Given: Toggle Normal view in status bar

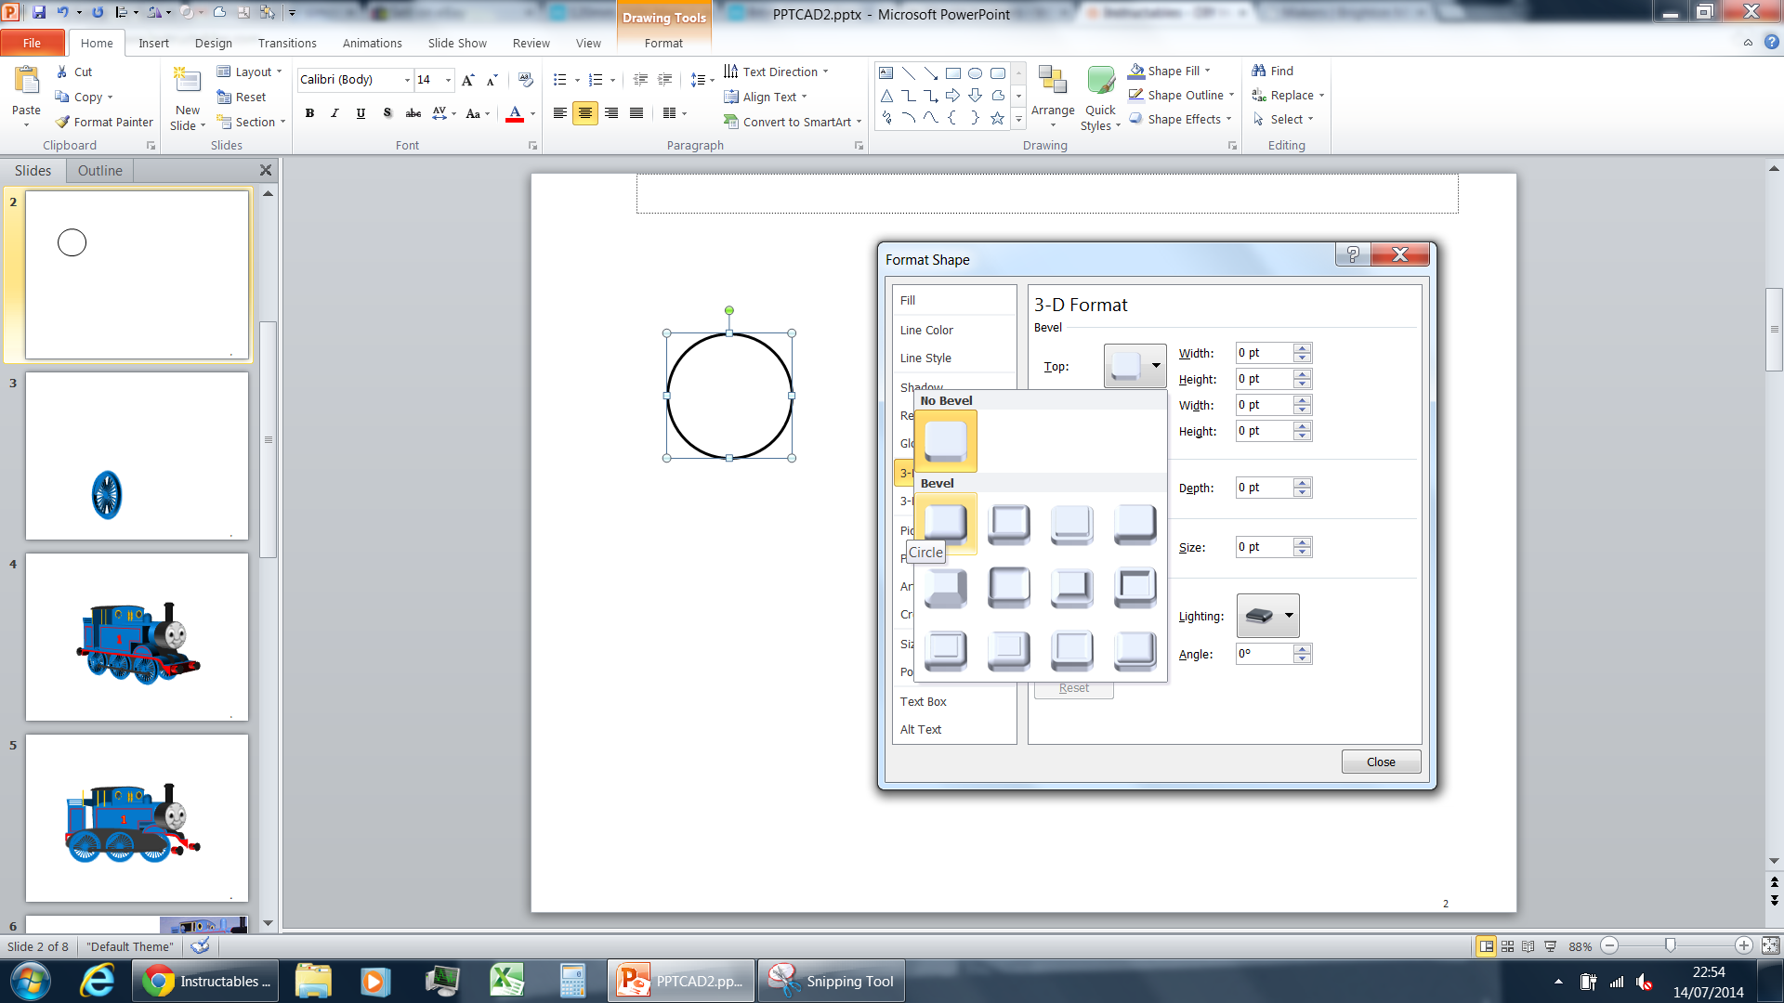Looking at the screenshot, I should 1487,946.
